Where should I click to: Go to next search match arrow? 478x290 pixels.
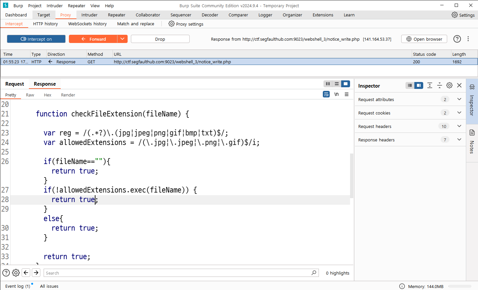tap(36, 273)
